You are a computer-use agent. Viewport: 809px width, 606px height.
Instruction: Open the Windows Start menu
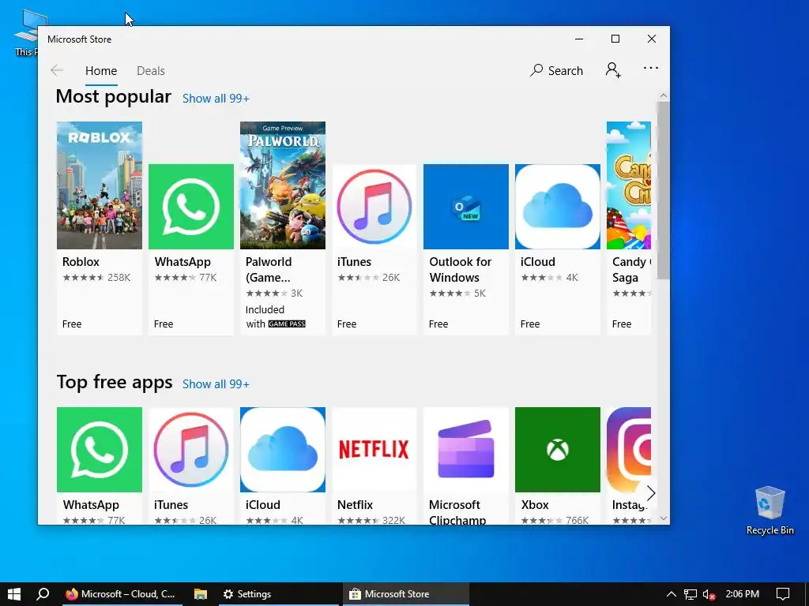14,594
